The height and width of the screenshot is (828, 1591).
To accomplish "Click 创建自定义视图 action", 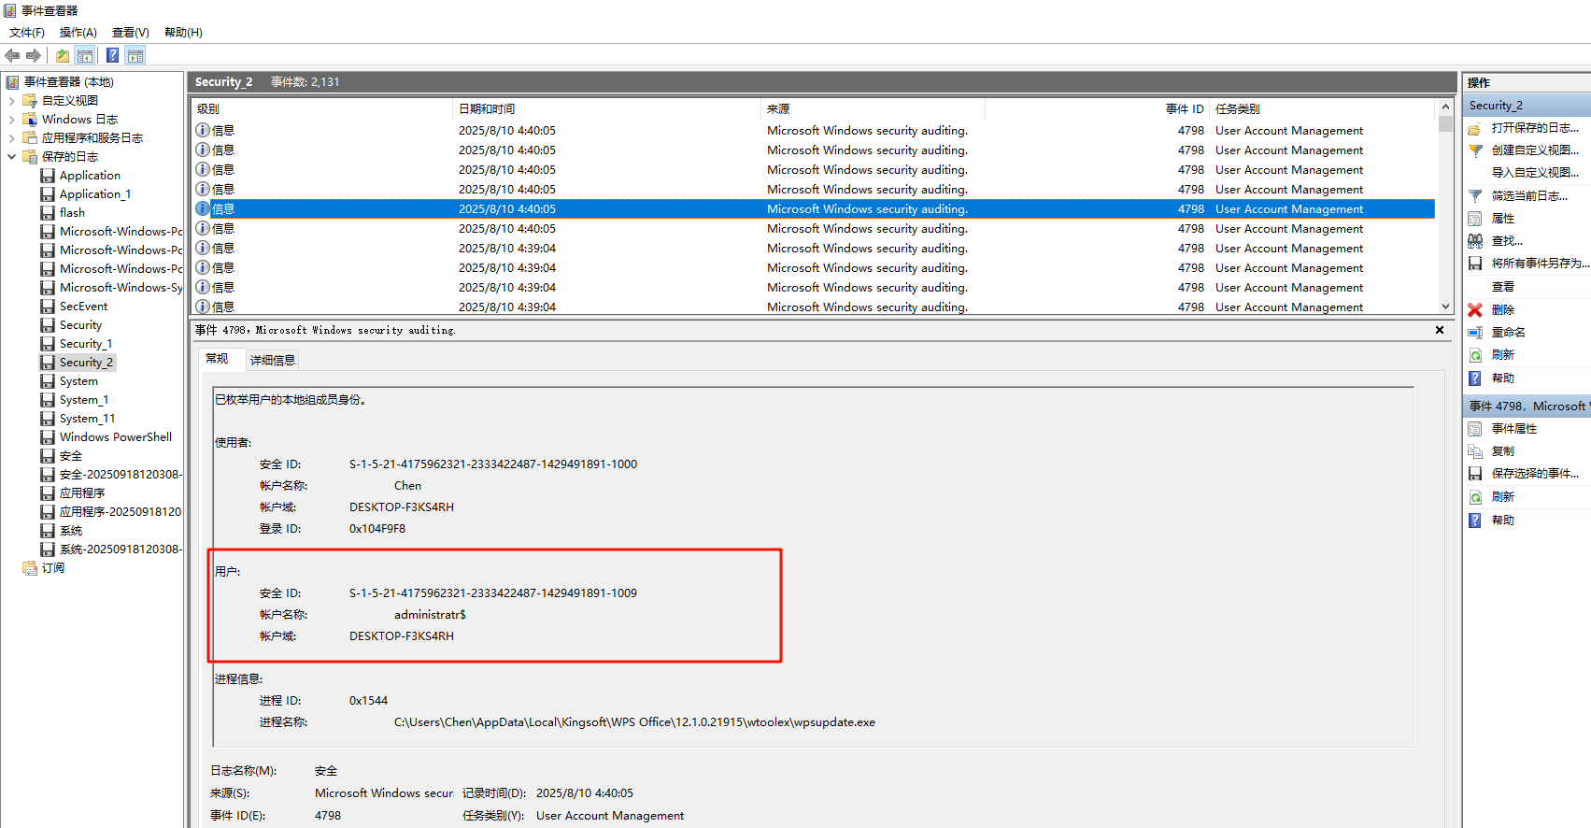I will tap(1534, 150).
